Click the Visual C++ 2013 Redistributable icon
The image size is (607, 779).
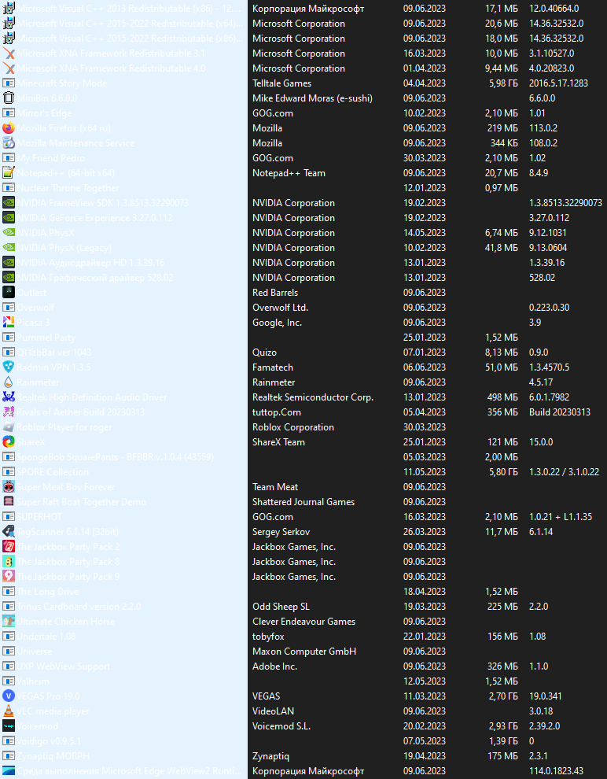(x=9, y=9)
